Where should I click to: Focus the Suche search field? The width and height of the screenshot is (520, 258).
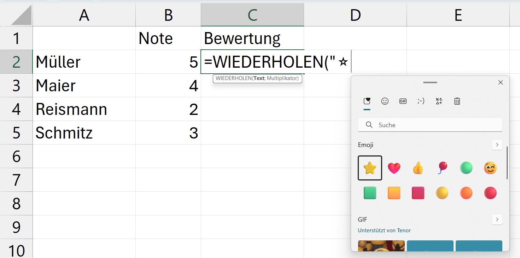(x=430, y=125)
